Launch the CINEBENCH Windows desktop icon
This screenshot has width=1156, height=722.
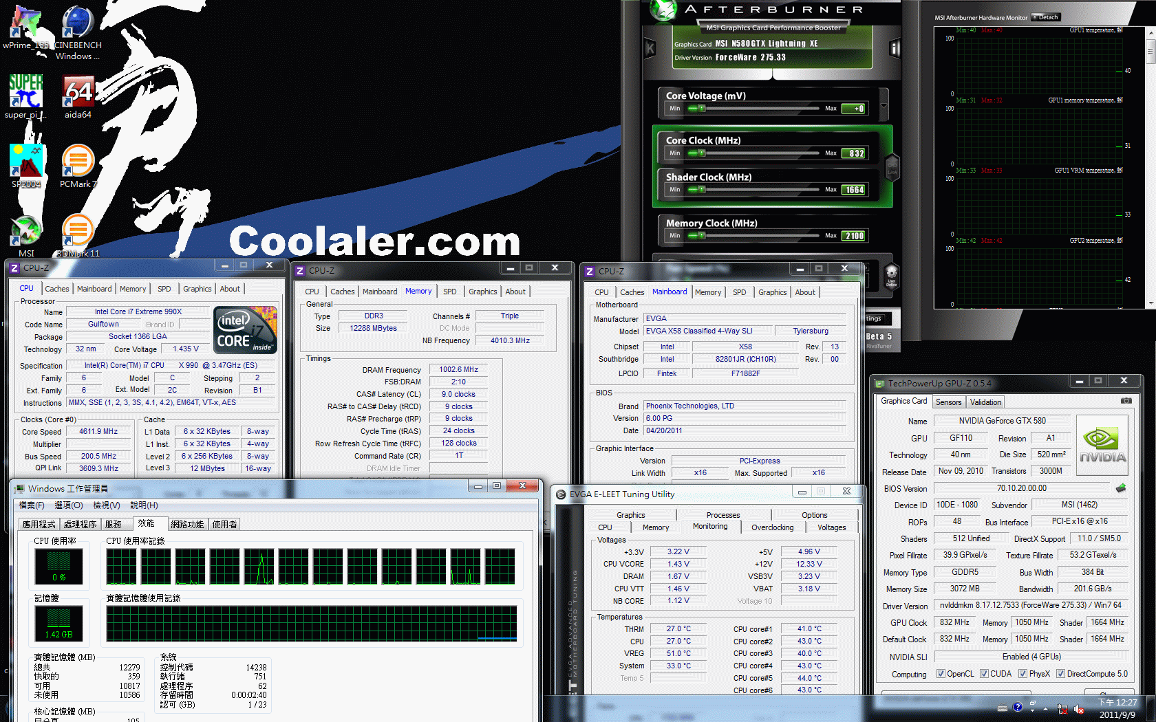78,31
